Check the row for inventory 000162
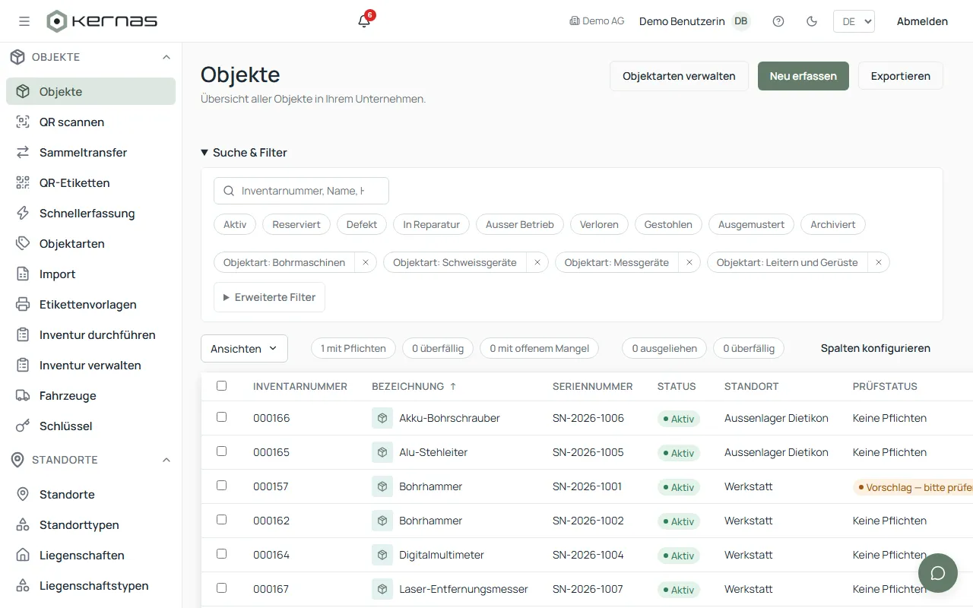The height and width of the screenshot is (608, 973). tap(222, 520)
